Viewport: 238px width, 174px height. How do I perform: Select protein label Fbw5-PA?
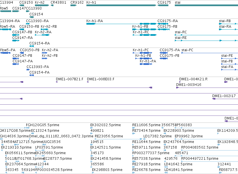pyautogui.click(x=8, y=50)
